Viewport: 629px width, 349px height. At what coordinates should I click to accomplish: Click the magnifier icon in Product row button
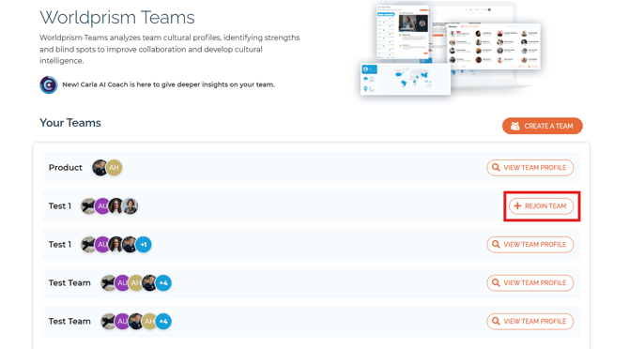496,168
